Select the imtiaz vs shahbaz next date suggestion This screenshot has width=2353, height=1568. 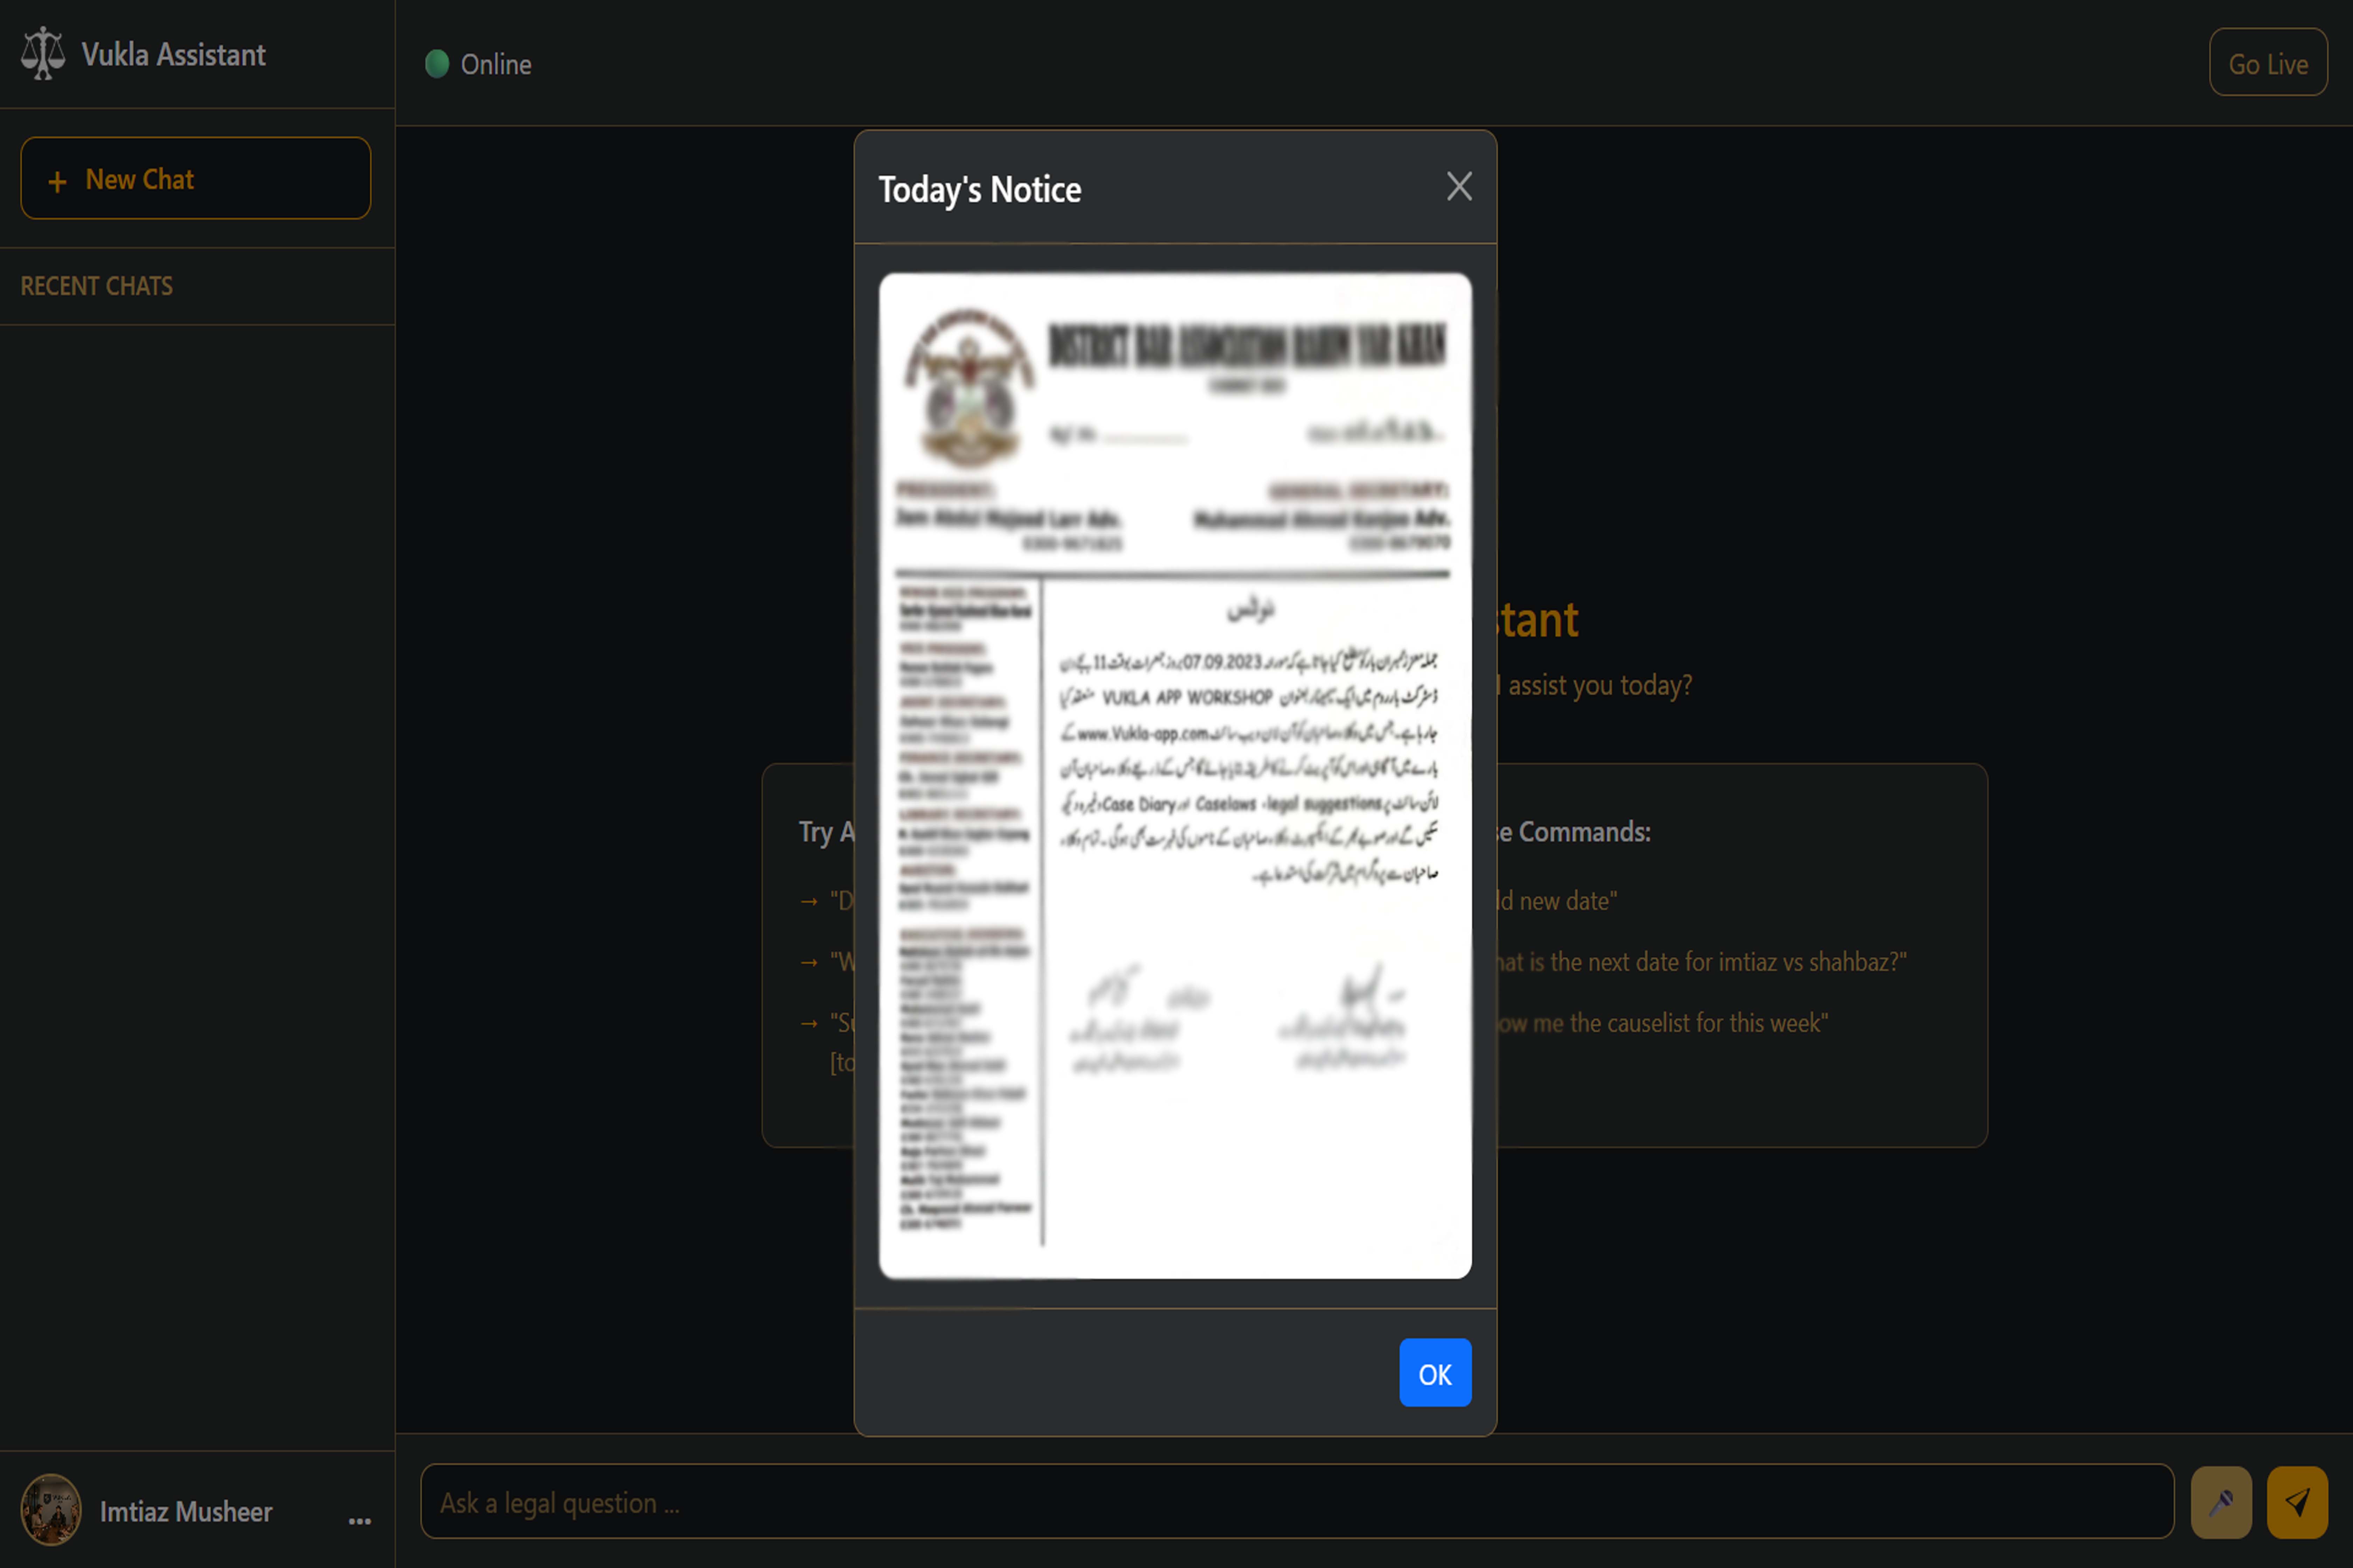coord(1701,962)
